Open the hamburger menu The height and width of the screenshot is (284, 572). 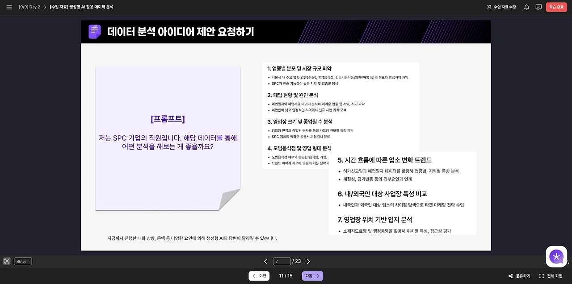pos(9,7)
